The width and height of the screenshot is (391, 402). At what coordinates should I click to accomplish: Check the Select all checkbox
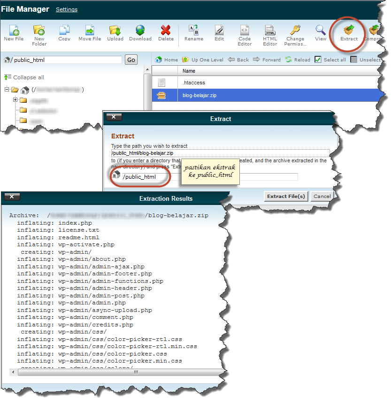pos(318,60)
